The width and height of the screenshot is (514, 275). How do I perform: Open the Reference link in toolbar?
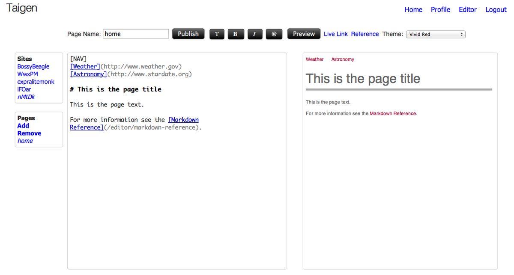[365, 34]
